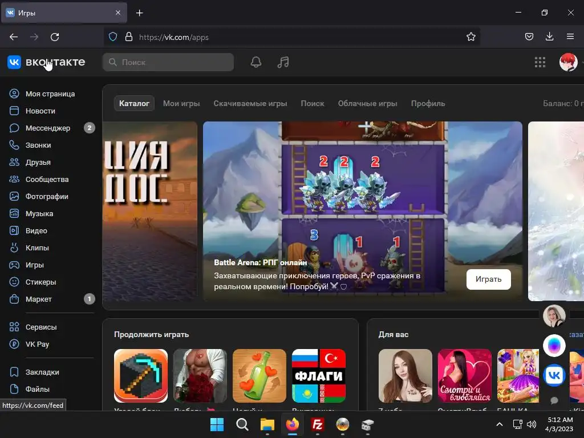Image resolution: width=584 pixels, height=438 pixels.
Task: Click the Games controller sidebar icon
Action: coord(14,265)
